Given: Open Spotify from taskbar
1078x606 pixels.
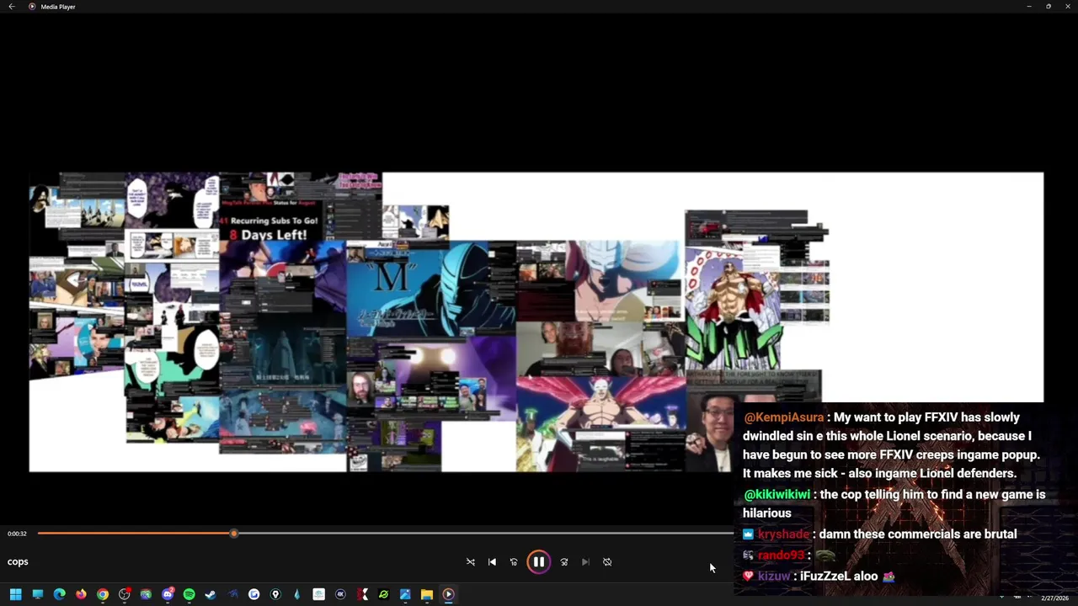Looking at the screenshot, I should point(189,594).
